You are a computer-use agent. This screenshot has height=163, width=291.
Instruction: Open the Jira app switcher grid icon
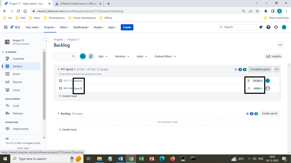[x=6, y=27]
